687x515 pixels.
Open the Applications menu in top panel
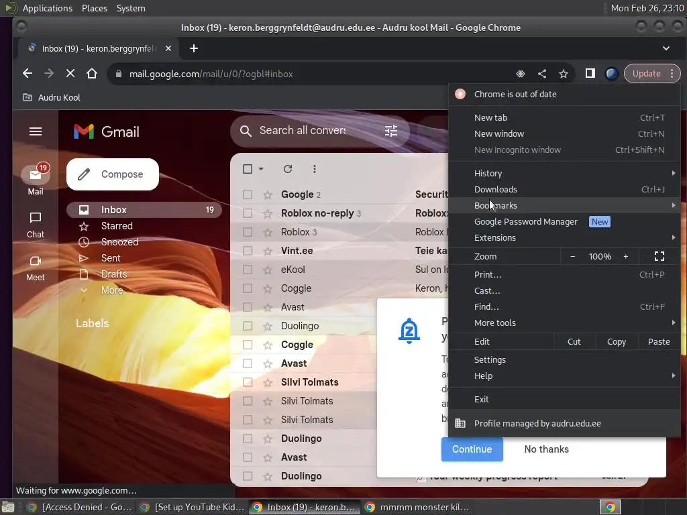click(48, 8)
